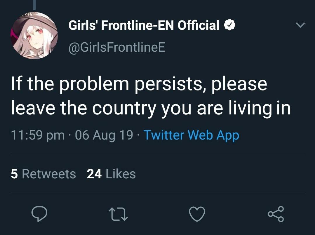This screenshot has height=235, width=315.
Task: Open the share icon options
Action: coord(276,214)
